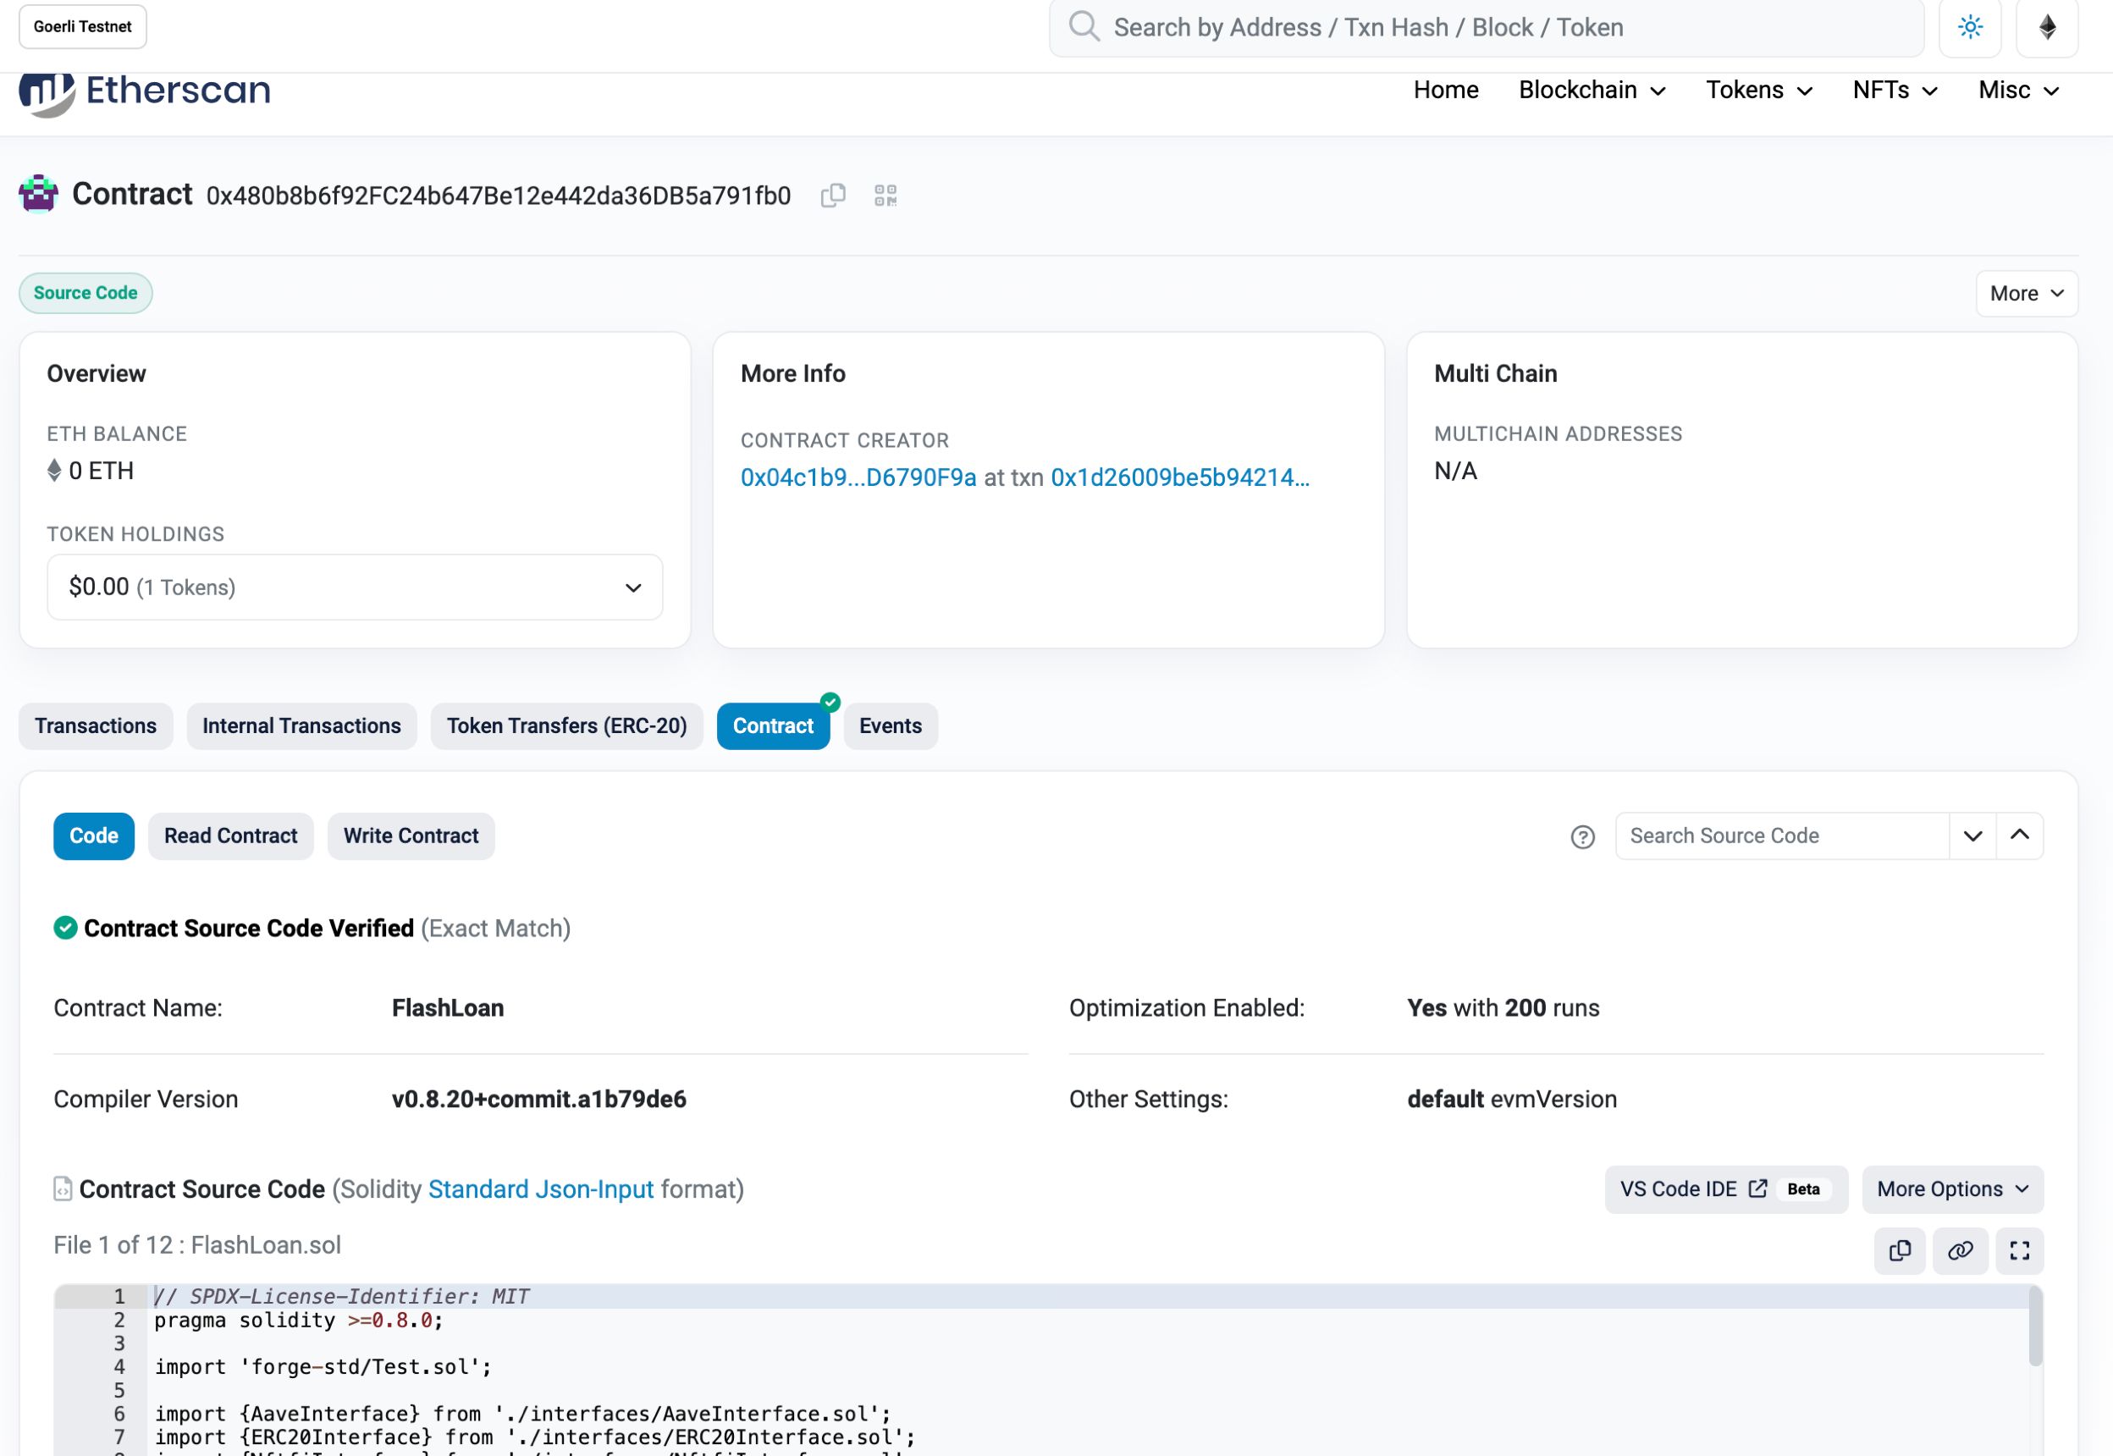This screenshot has height=1456, width=2113.
Task: Click the fullscreen expand icon for source code
Action: pyautogui.click(x=2020, y=1249)
